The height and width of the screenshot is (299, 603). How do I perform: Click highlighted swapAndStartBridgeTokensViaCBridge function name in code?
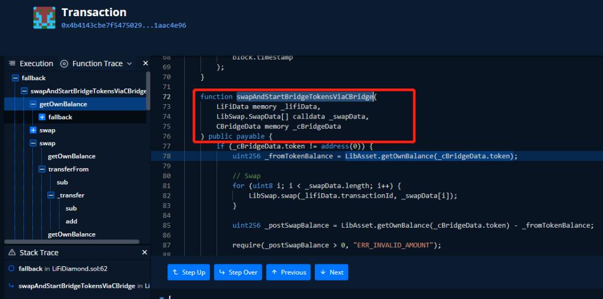[x=305, y=97]
